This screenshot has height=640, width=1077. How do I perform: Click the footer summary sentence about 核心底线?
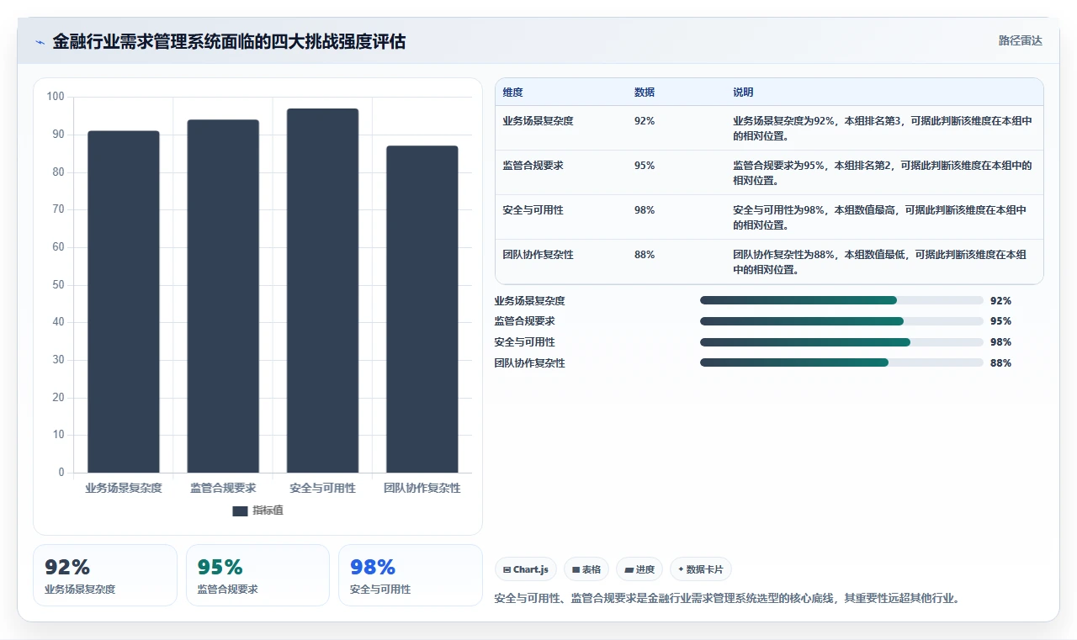pyautogui.click(x=727, y=599)
